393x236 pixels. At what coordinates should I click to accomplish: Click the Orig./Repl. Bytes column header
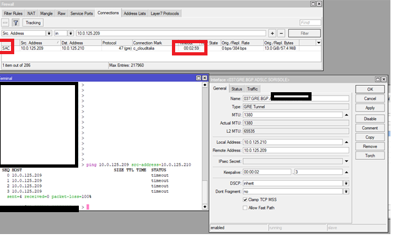[281, 43]
